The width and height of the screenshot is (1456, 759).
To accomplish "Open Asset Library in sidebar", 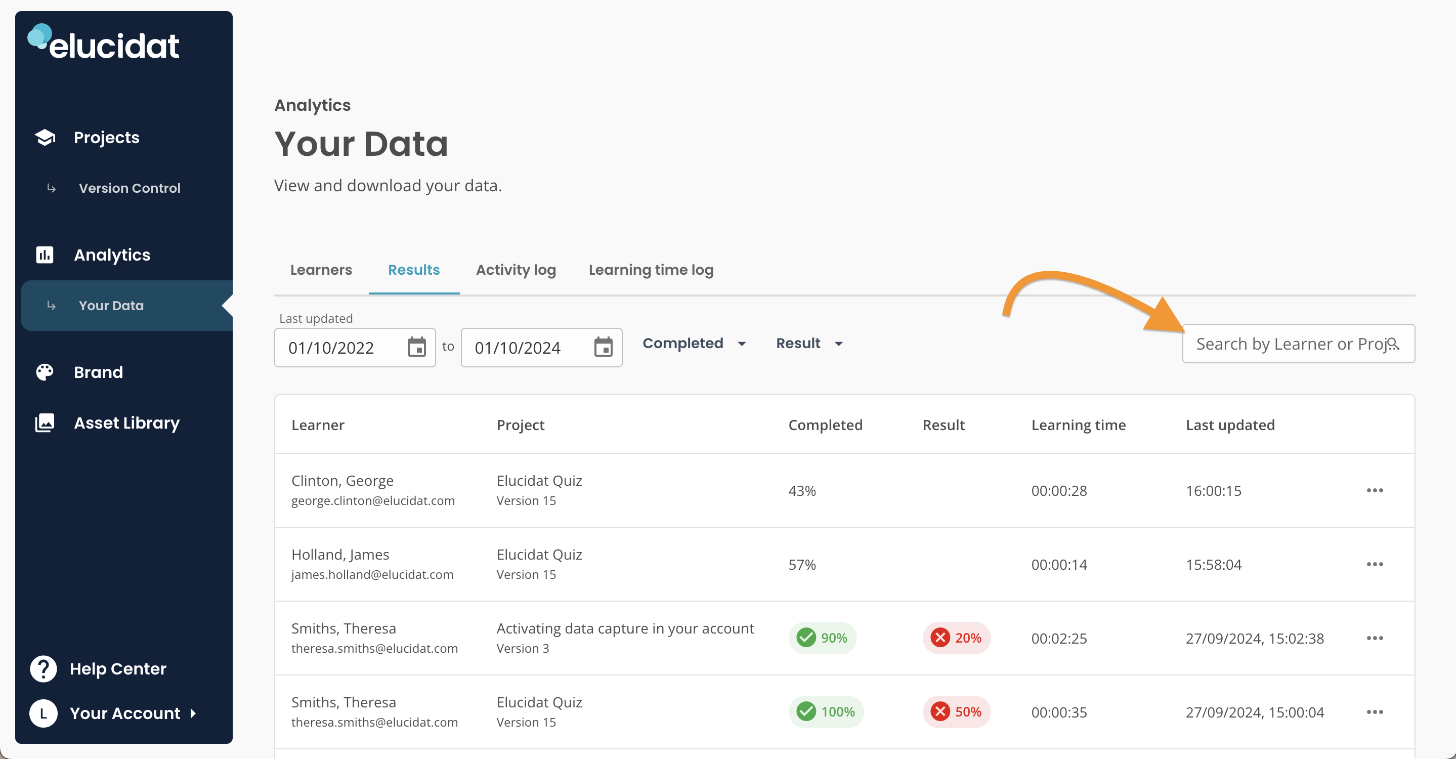I will pyautogui.click(x=126, y=423).
